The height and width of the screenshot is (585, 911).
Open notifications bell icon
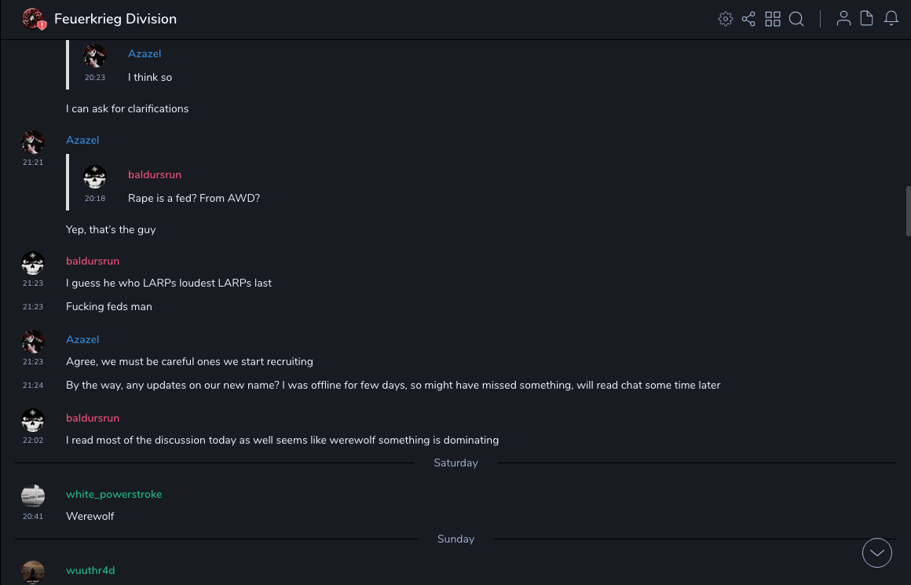pyautogui.click(x=891, y=19)
